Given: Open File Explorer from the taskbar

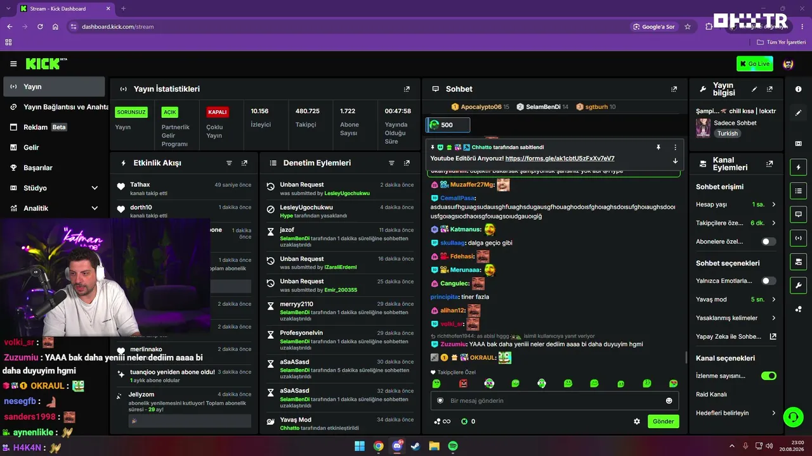Looking at the screenshot, I should click(x=435, y=446).
